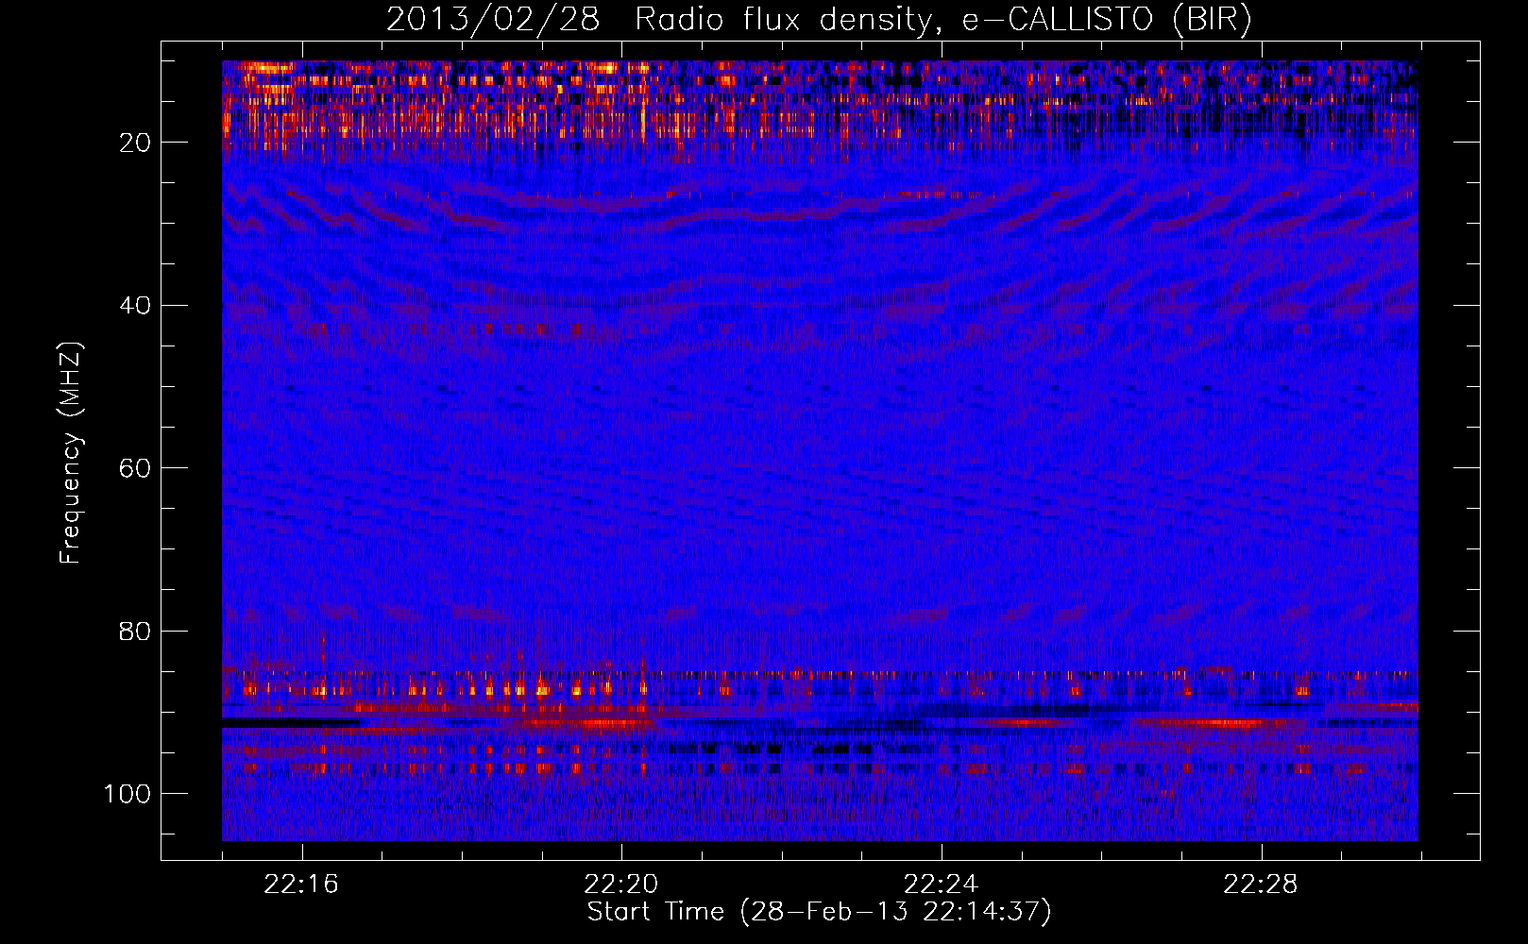Viewport: 1528px width, 944px height.
Task: Click the "80" frequency tick label
Action: (x=135, y=632)
